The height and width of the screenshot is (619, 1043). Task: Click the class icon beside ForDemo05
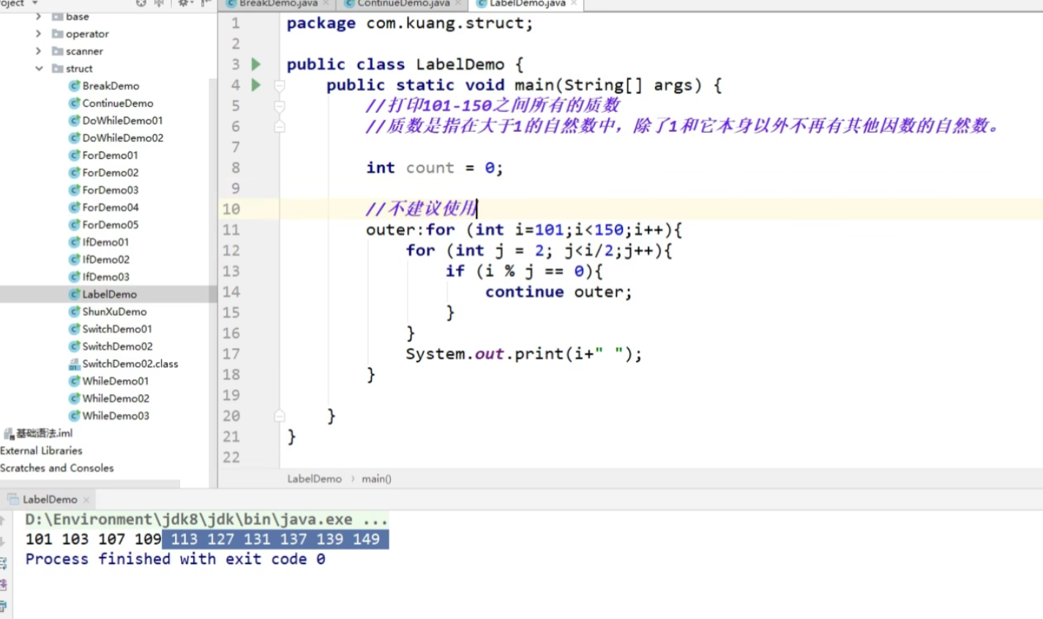click(74, 225)
